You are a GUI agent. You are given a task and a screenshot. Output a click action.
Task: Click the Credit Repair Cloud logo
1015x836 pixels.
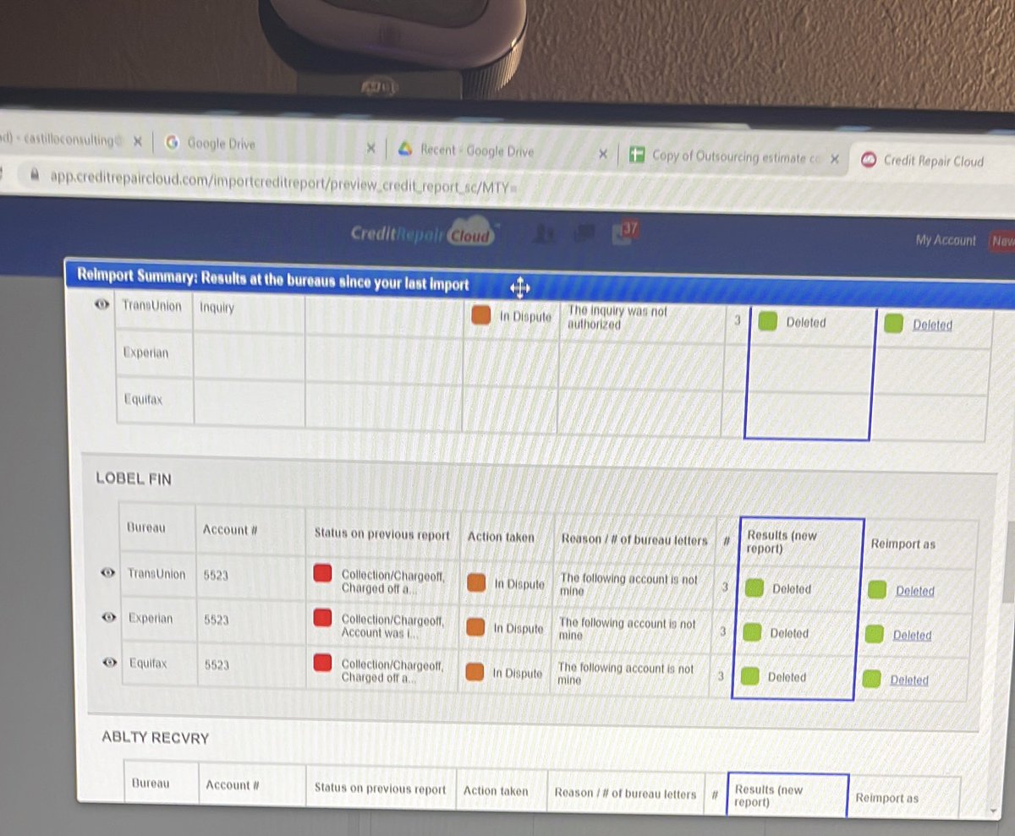coord(422,235)
